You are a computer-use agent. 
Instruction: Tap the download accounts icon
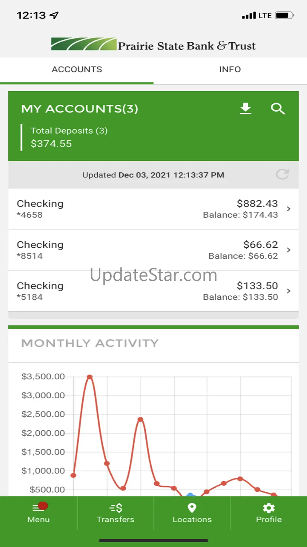246,108
